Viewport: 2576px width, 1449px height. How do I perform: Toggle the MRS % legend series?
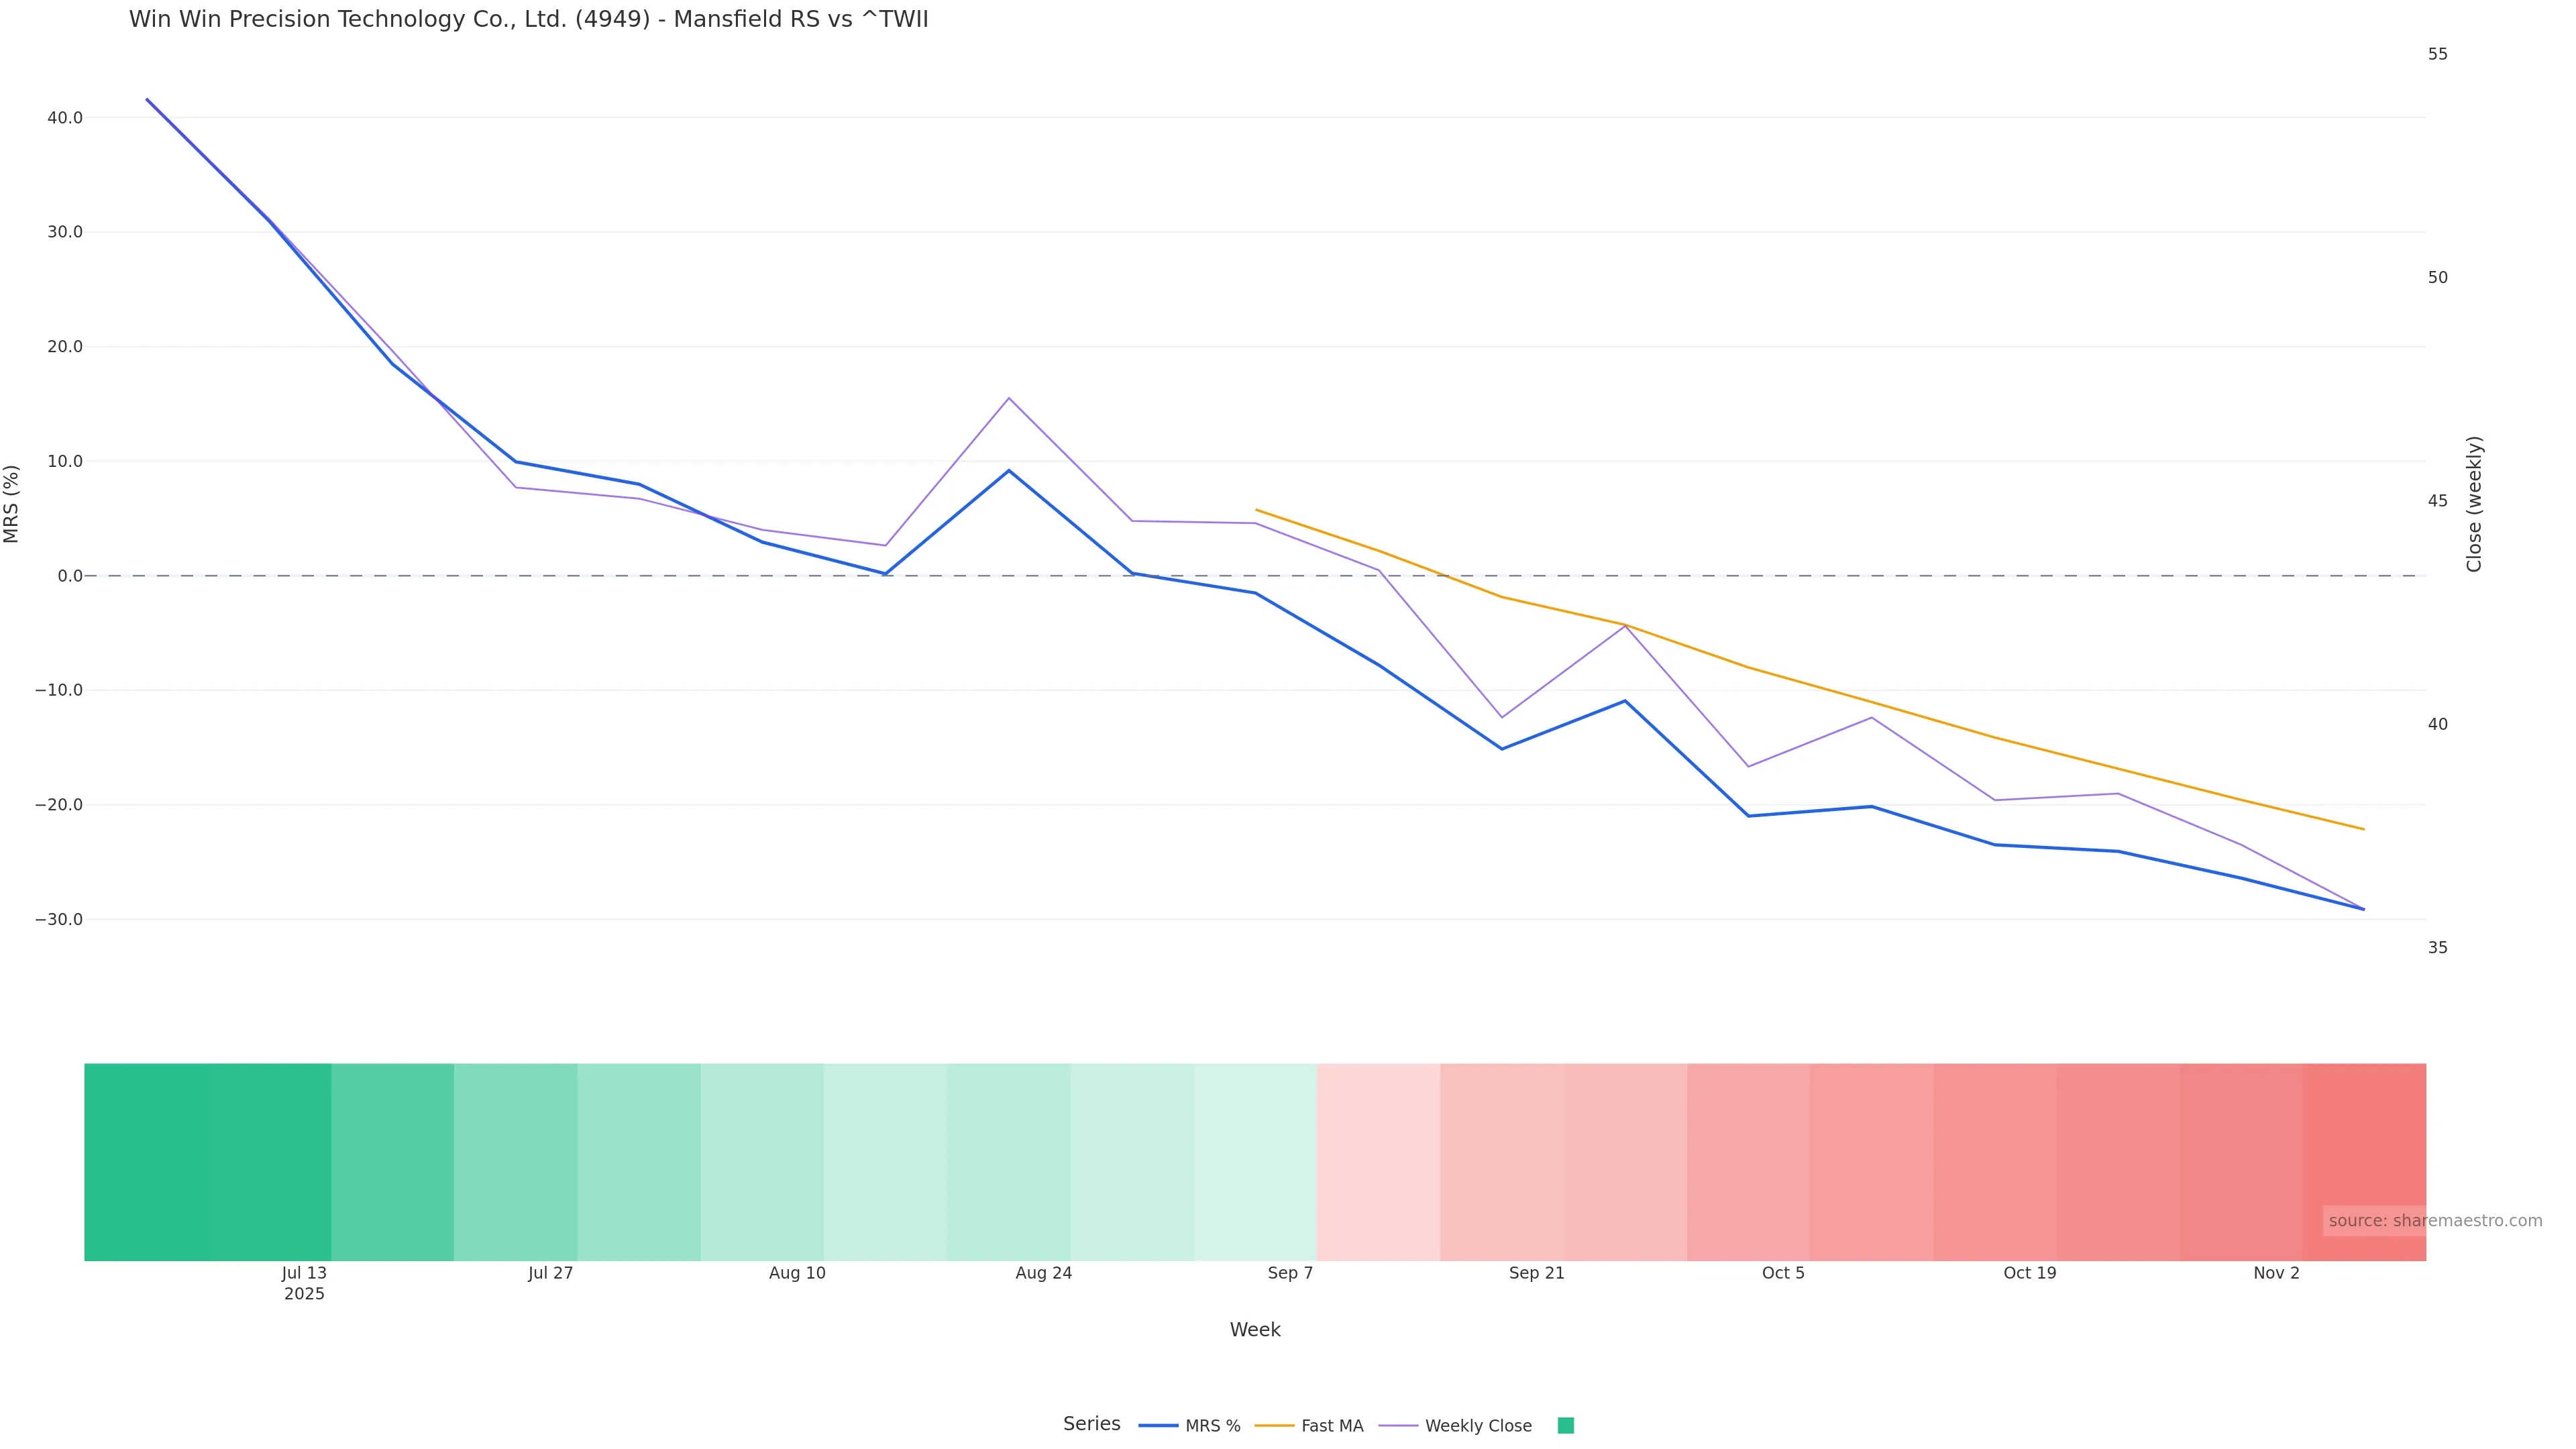(1212, 1426)
